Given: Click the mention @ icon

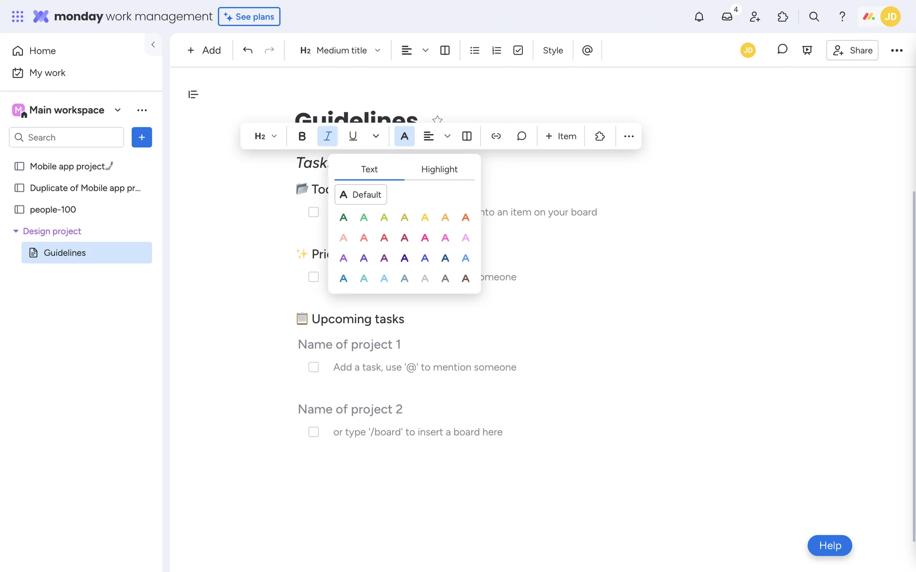Looking at the screenshot, I should (x=587, y=51).
